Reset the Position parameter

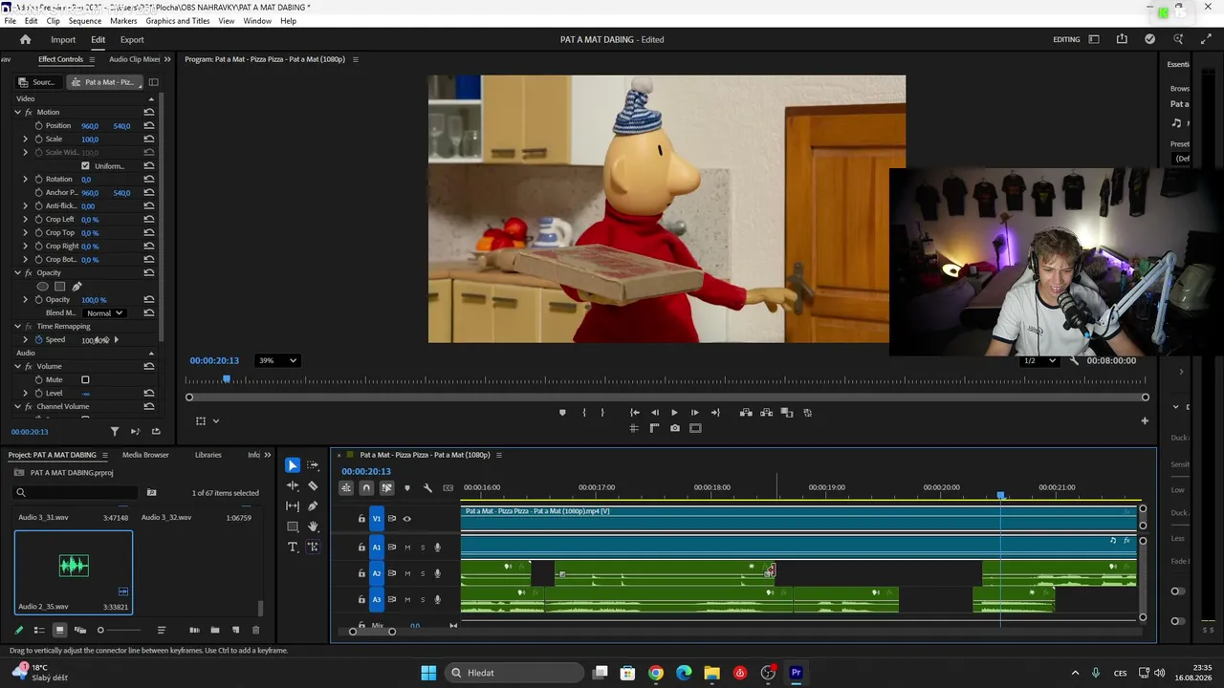(149, 126)
